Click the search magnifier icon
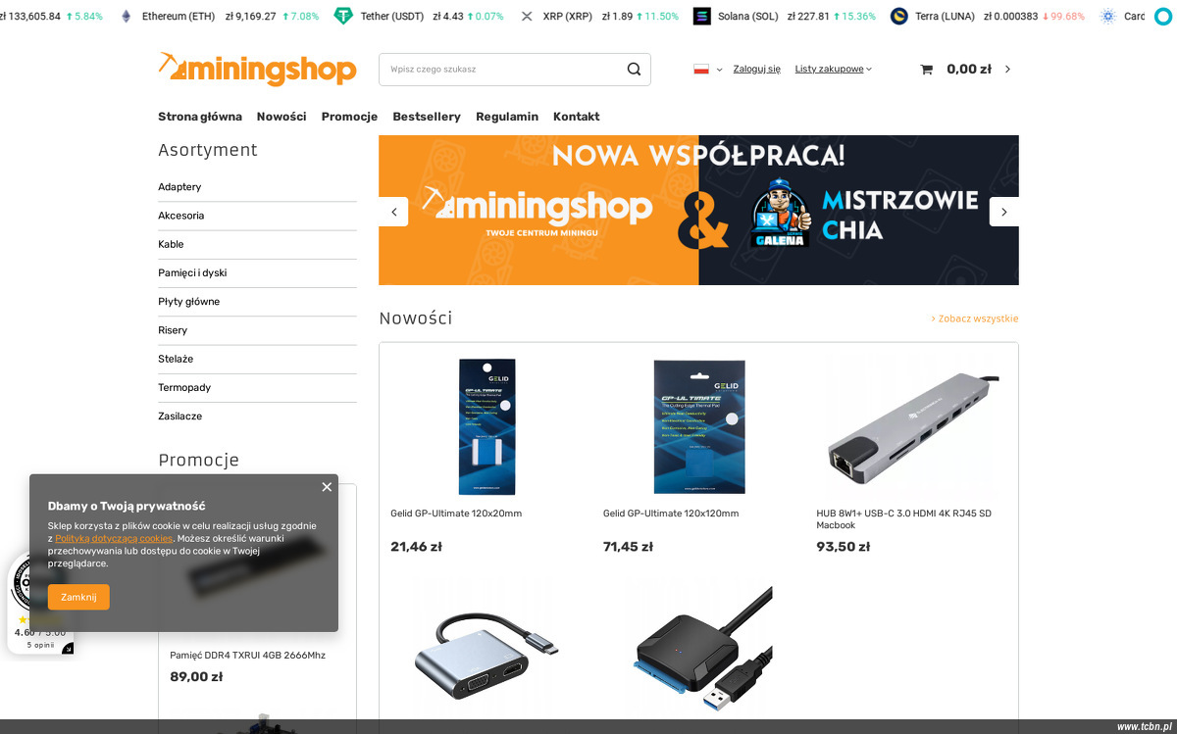The width and height of the screenshot is (1177, 734). 634,70
